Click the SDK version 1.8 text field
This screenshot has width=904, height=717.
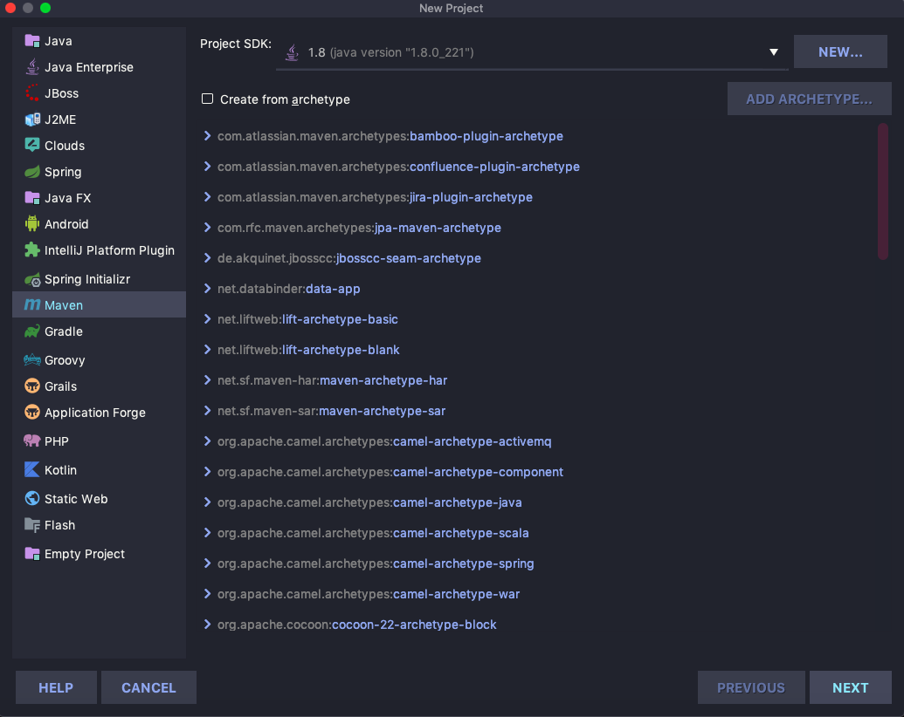(x=532, y=52)
